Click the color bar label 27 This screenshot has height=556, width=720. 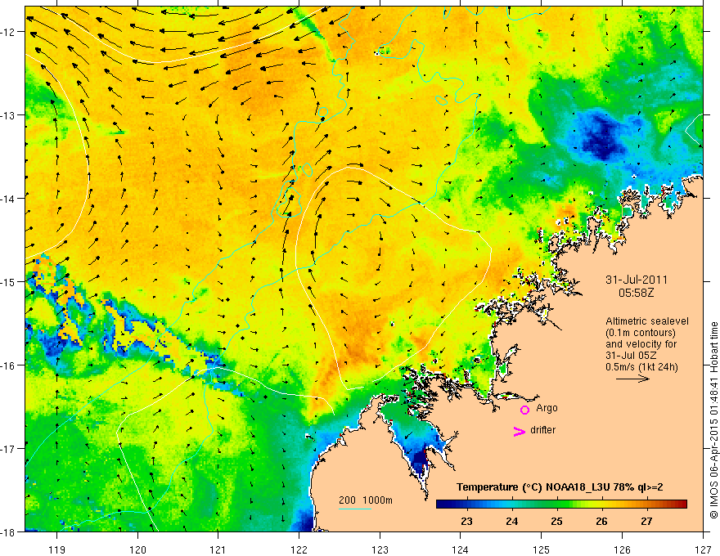[x=646, y=521]
